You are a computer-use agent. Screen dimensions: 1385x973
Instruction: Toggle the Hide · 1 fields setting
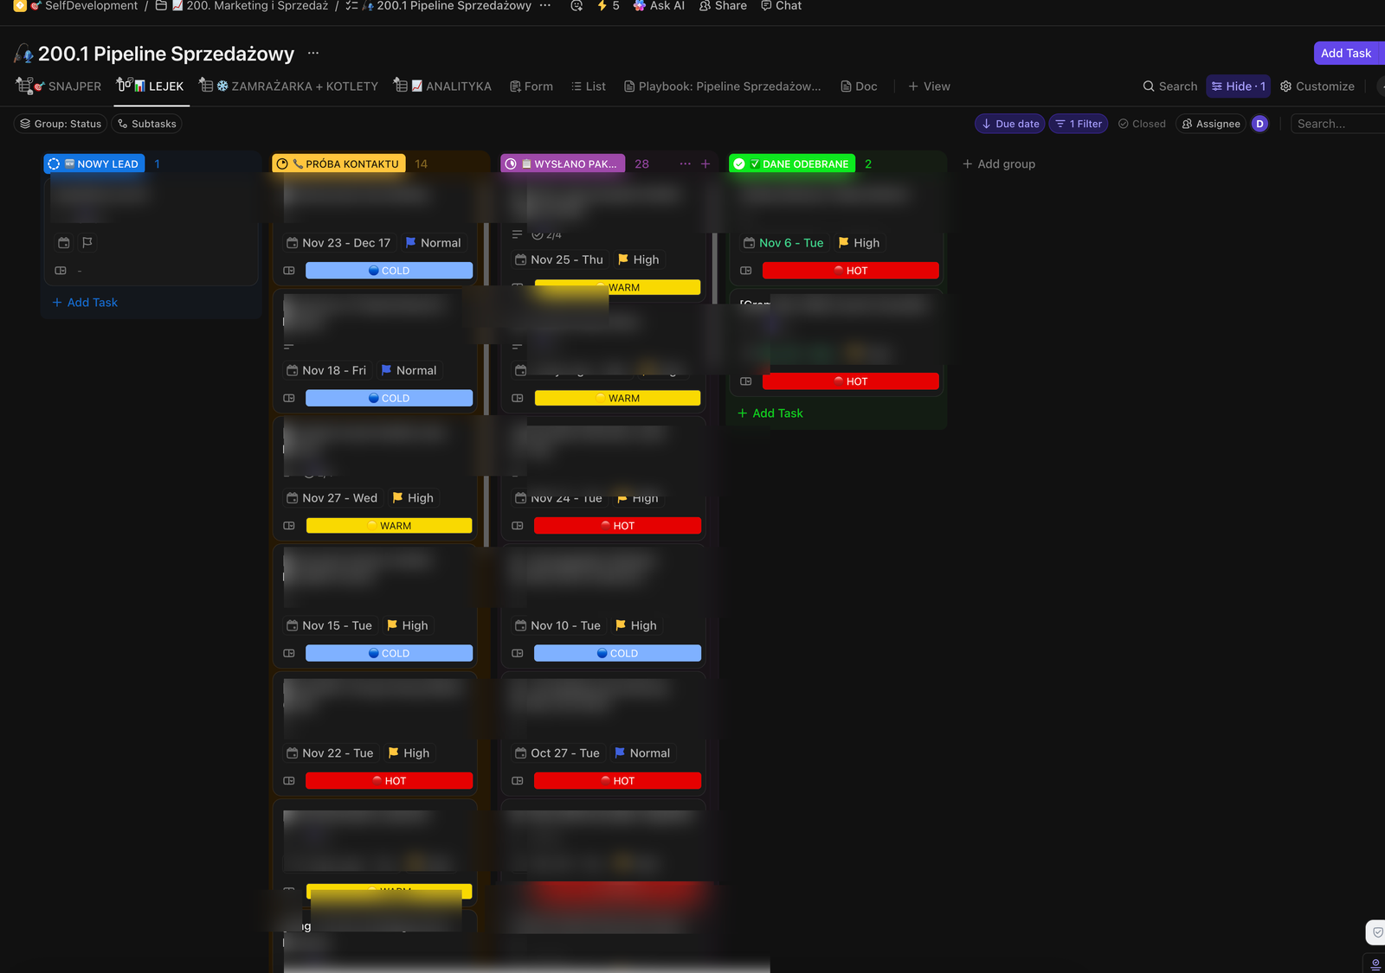1238,86
